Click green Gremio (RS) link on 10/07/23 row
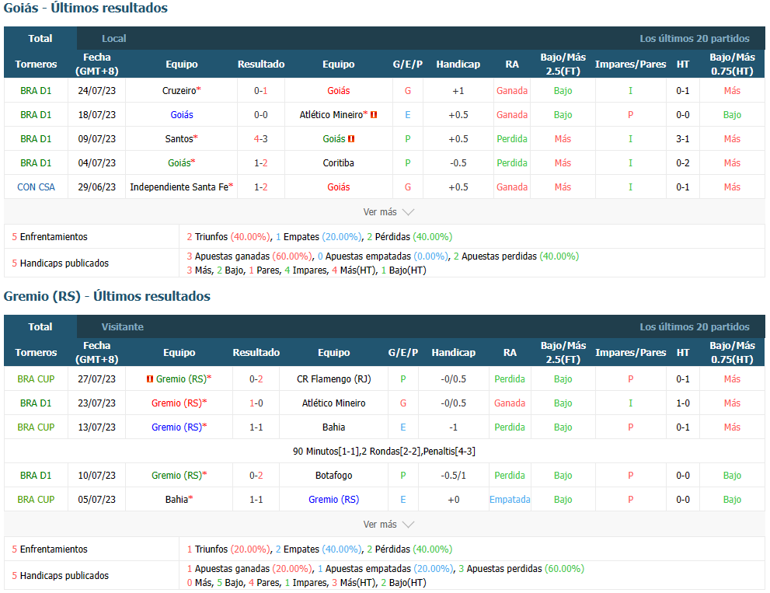Screen dimensions: 770x593 point(177,476)
